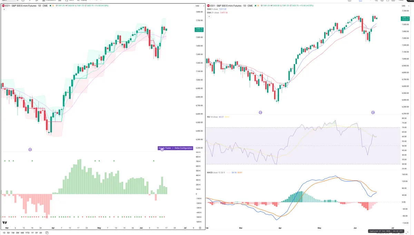Select the EMA 9 close legend
414x235 pixels.
coord(213,9)
